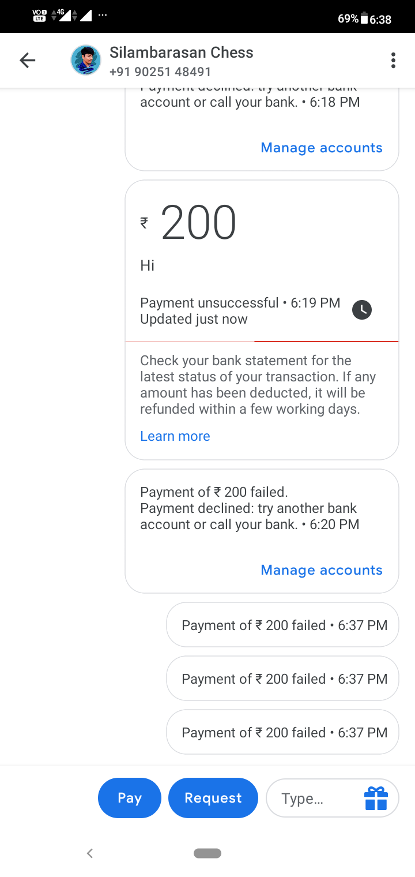Tap the last failed payment bubble

pyautogui.click(x=282, y=732)
